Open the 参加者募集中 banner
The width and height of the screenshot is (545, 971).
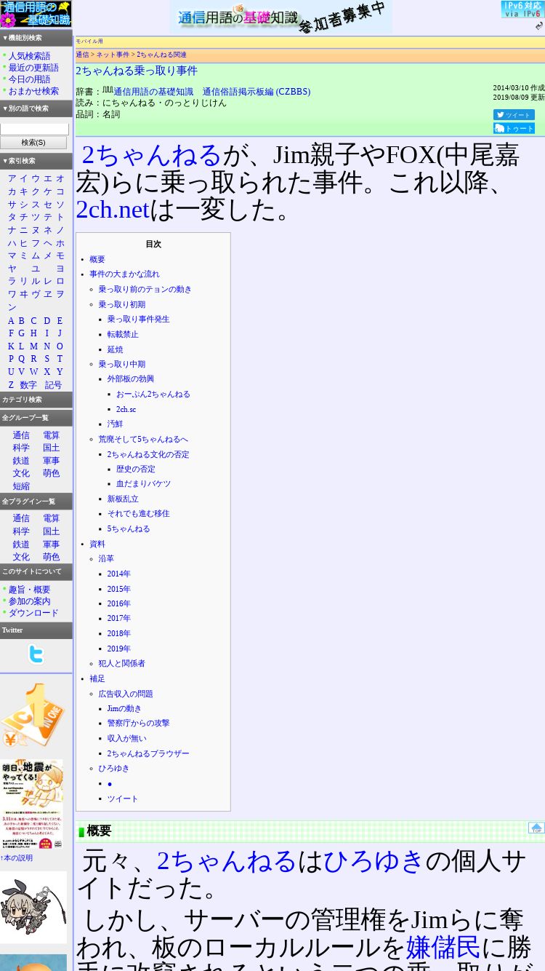tap(280, 17)
